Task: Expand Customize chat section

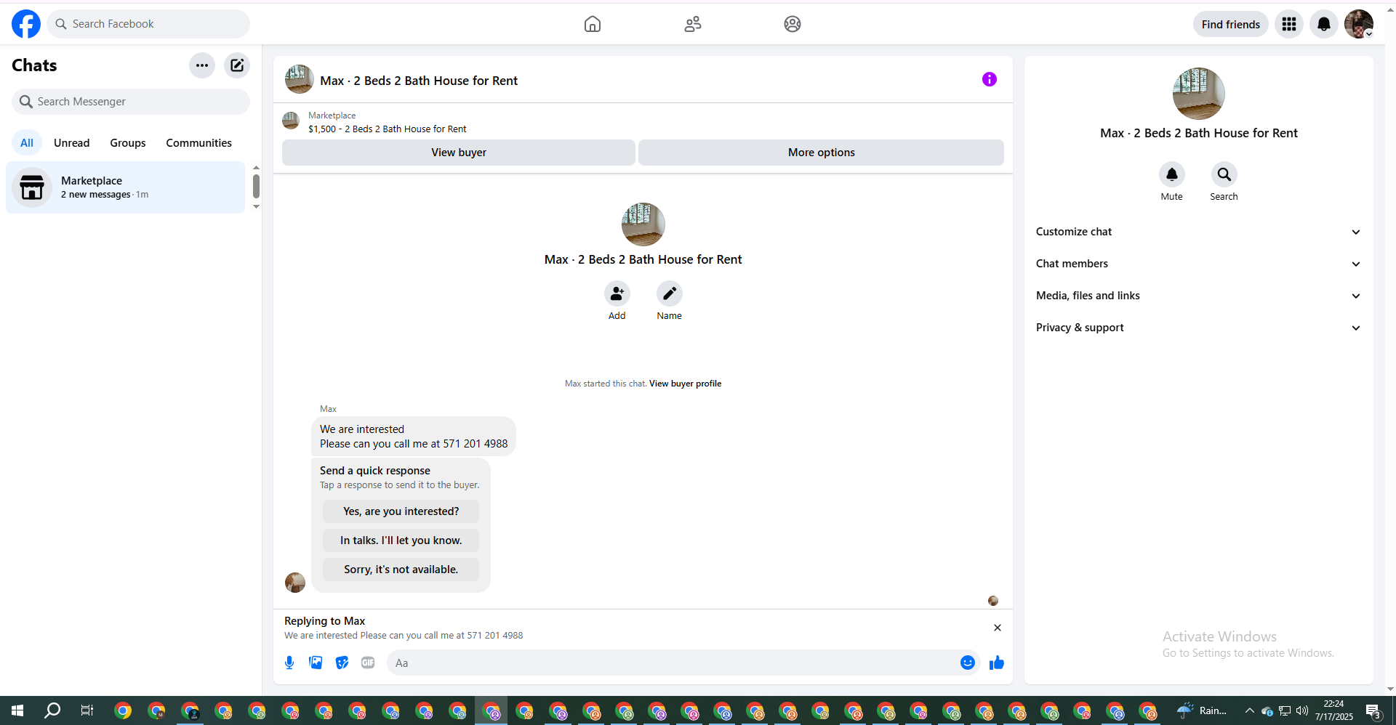Action: point(1199,232)
